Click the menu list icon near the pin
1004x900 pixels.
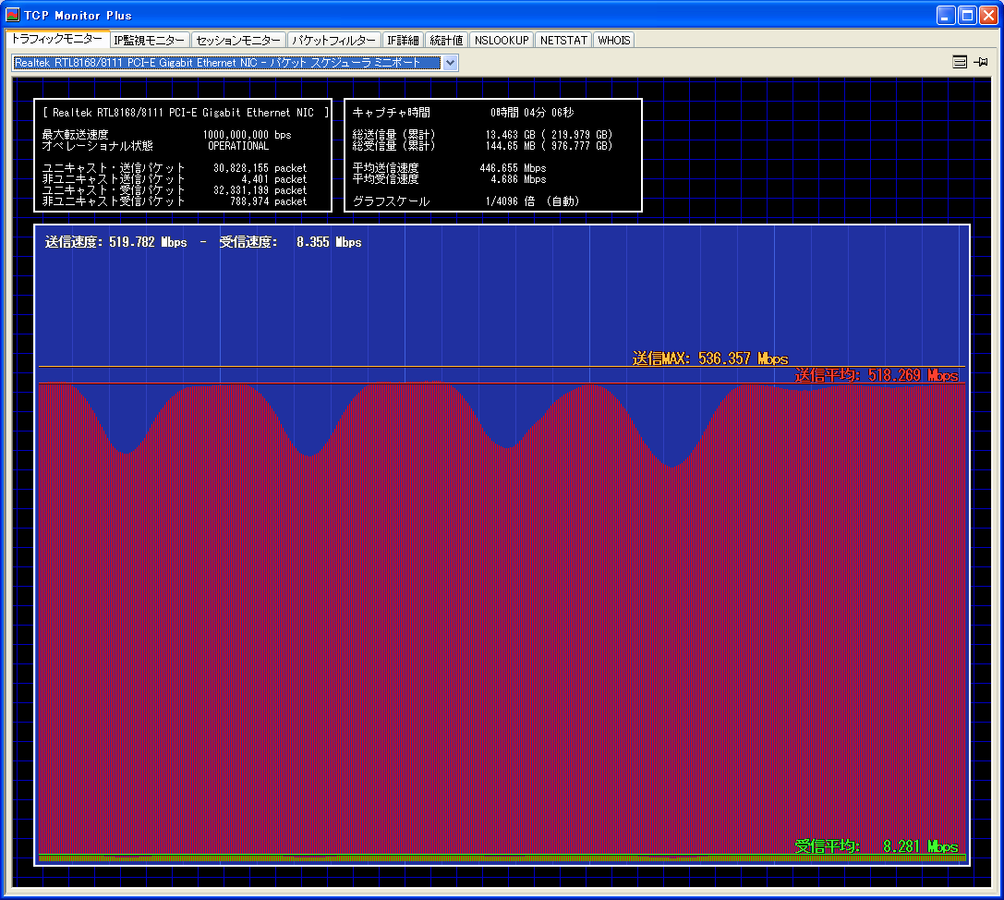click(960, 62)
